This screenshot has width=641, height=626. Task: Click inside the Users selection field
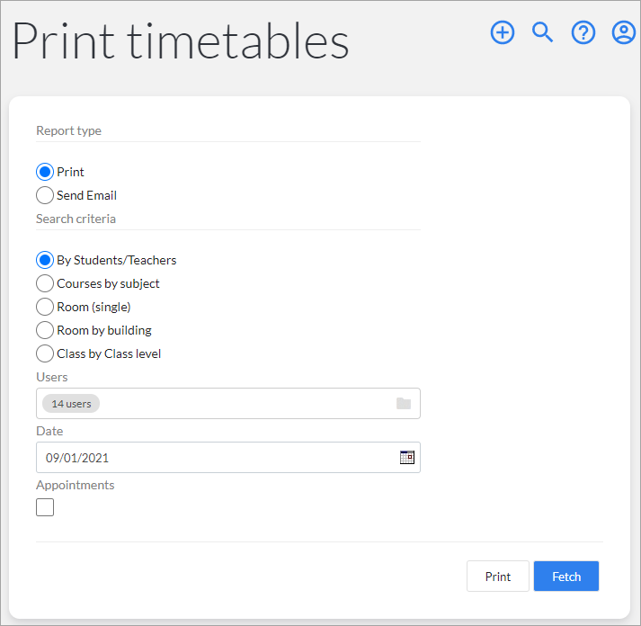[x=228, y=404]
